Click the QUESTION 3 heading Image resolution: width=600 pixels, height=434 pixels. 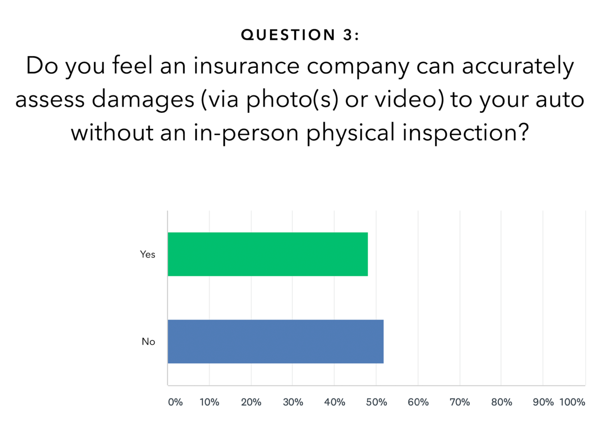[300, 35]
